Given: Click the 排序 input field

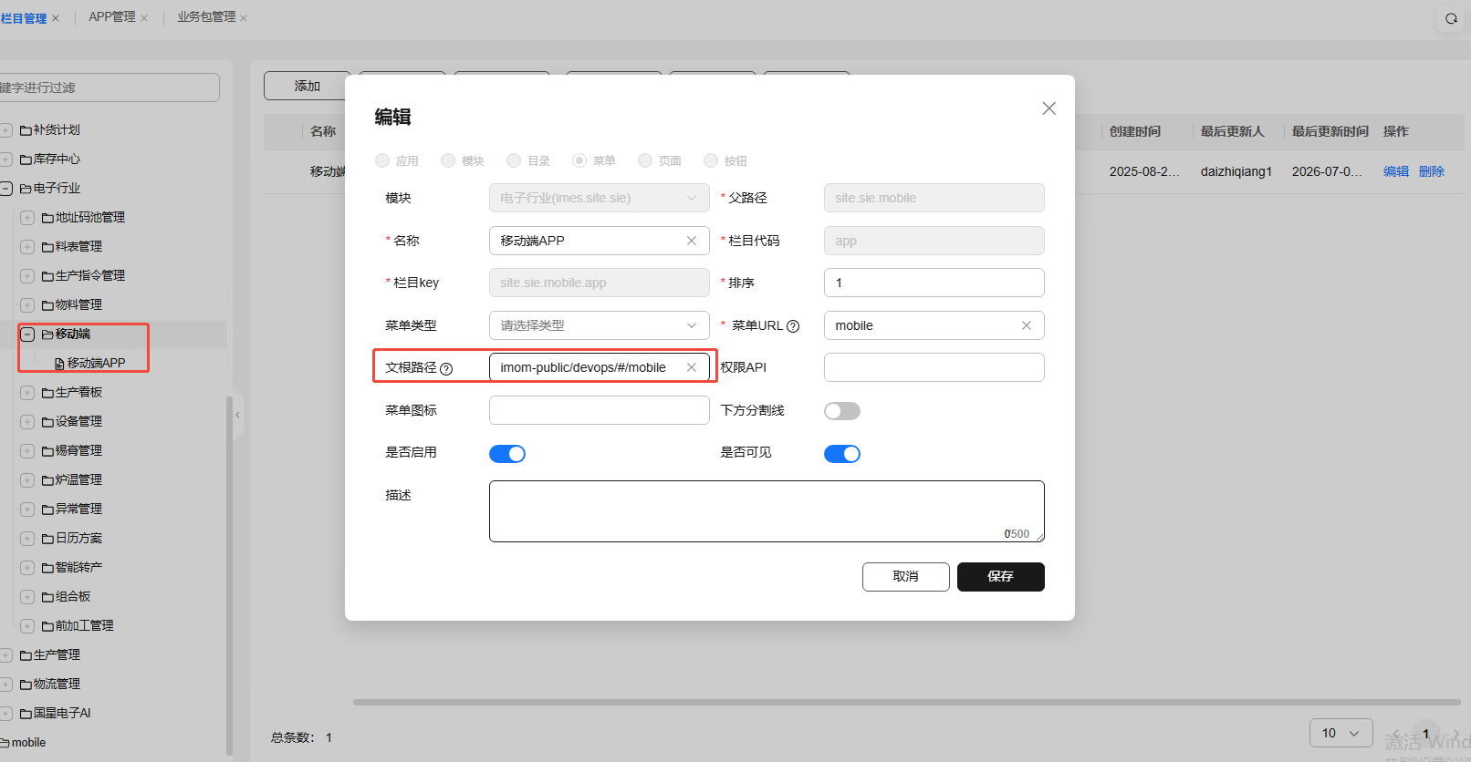Looking at the screenshot, I should (x=934, y=283).
